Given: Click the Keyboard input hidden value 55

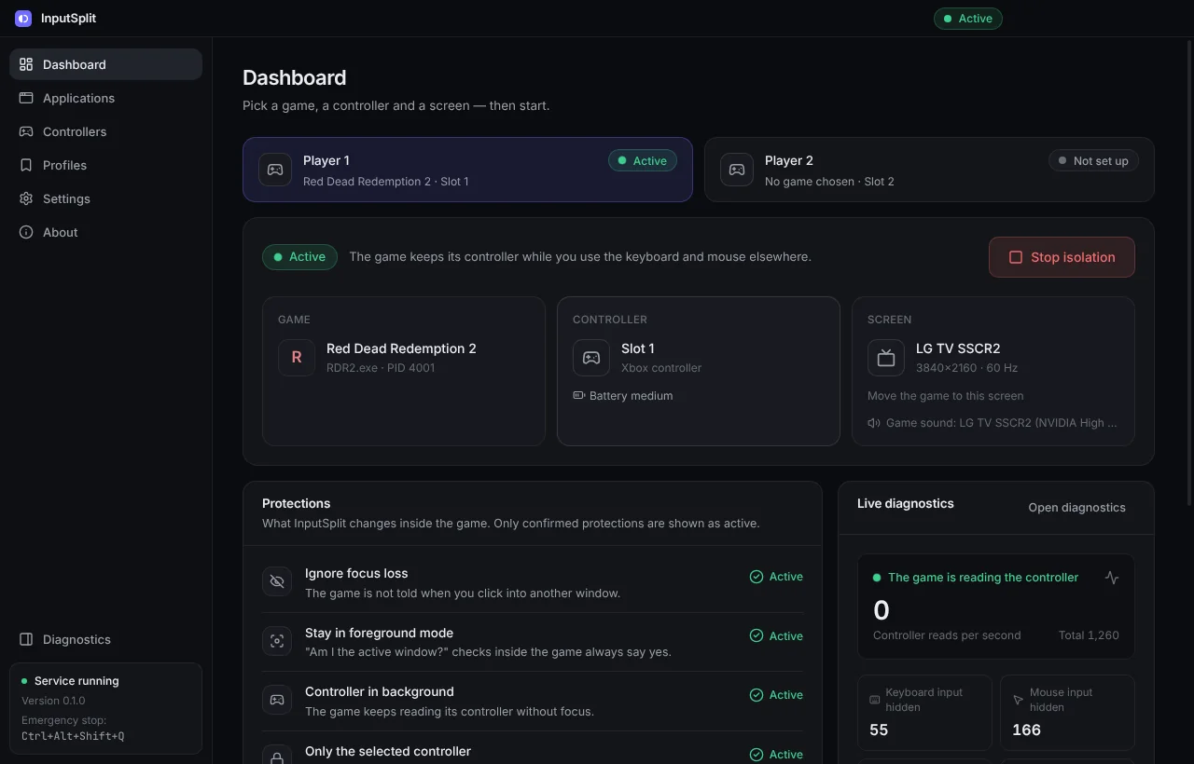Looking at the screenshot, I should click(879, 730).
